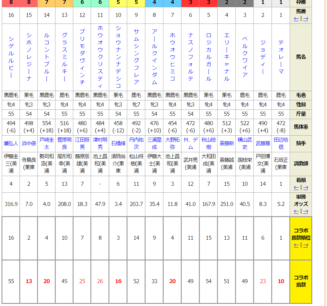Select the dash finishing position cell
The height and width of the screenshot is (306, 327).
coord(100,184)
